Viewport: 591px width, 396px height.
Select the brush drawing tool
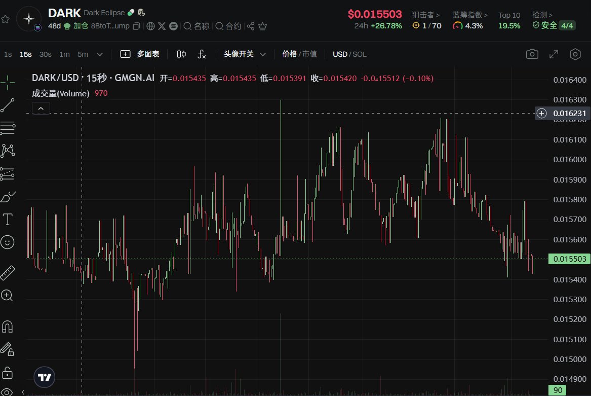click(x=8, y=197)
